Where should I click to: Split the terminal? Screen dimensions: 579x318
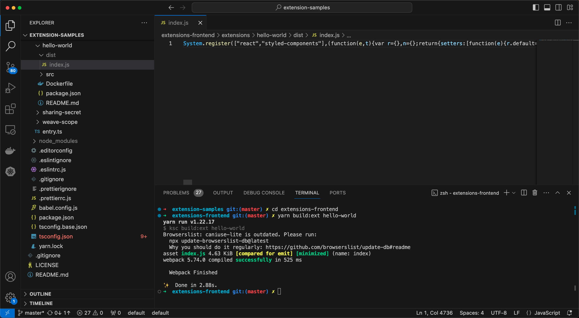pos(524,193)
